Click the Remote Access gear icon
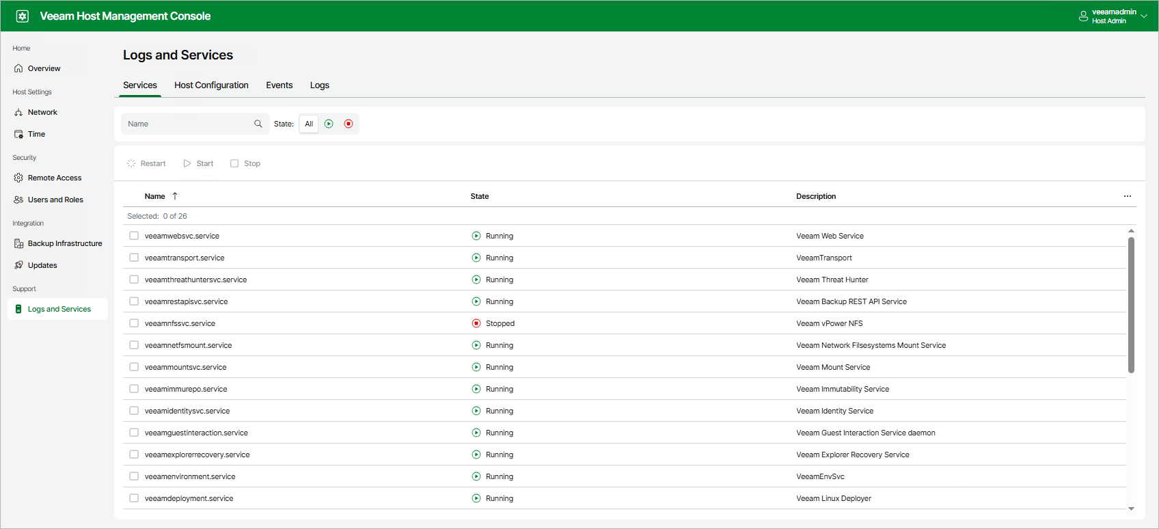 [x=18, y=178]
